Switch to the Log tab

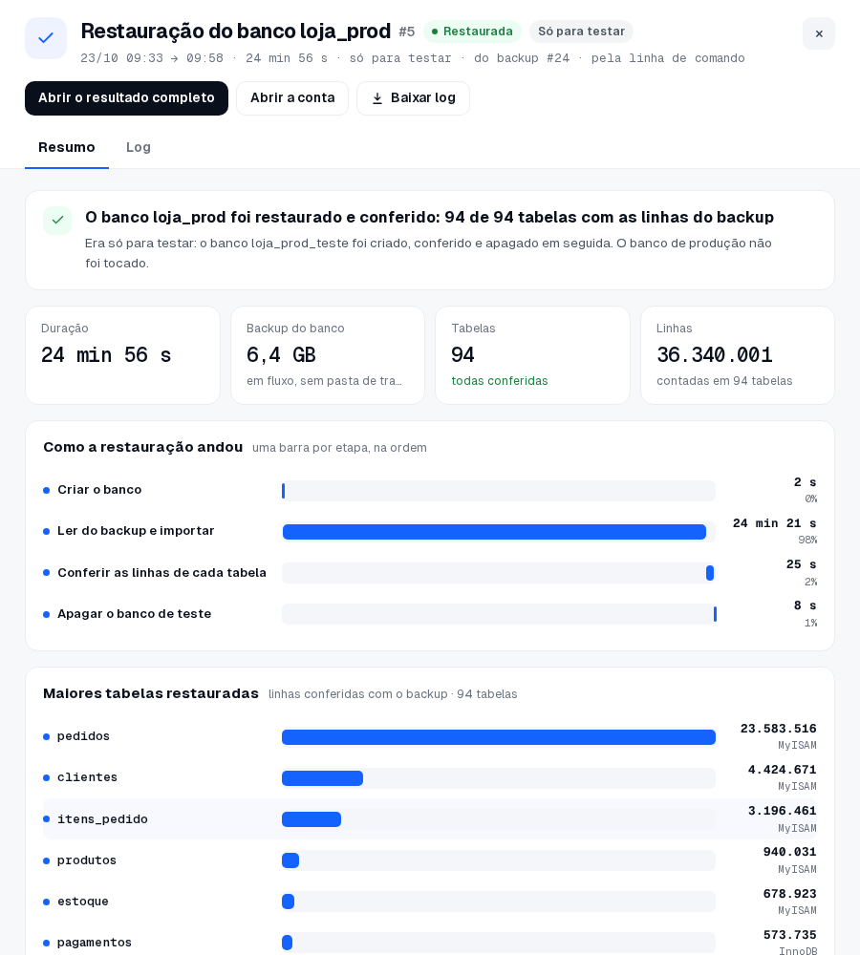click(x=139, y=147)
